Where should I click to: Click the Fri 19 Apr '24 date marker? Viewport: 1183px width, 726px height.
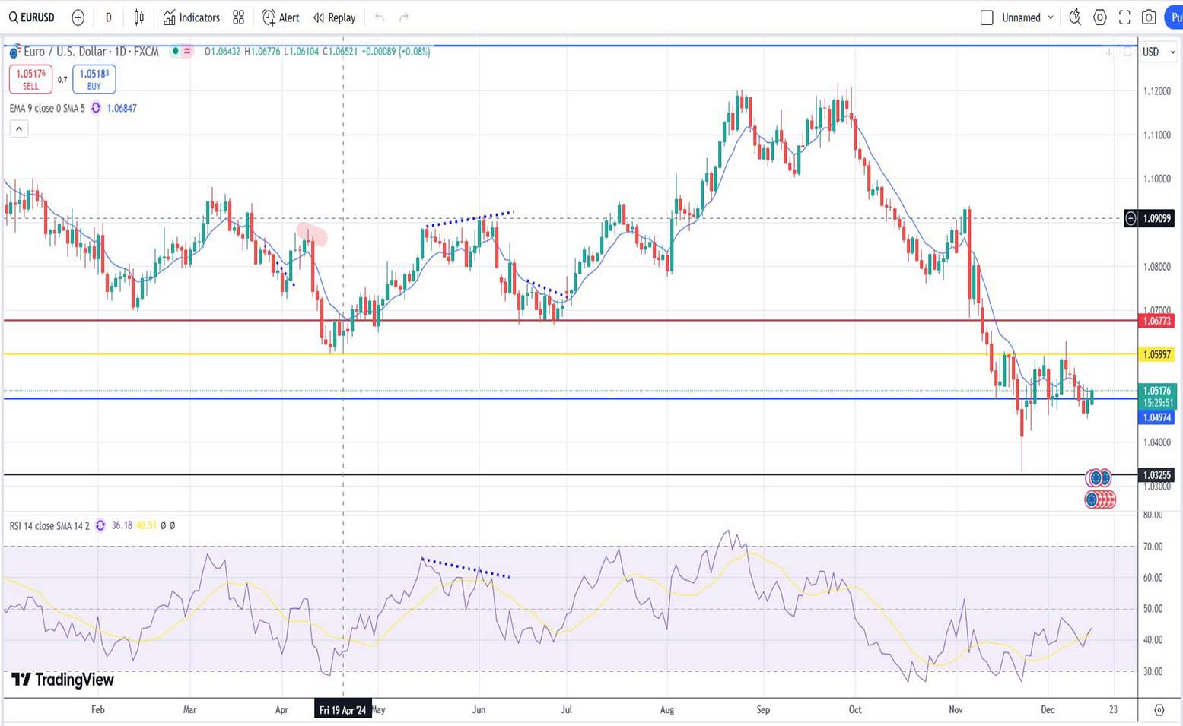pos(343,710)
